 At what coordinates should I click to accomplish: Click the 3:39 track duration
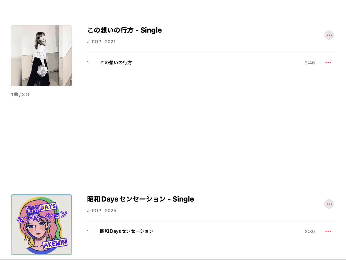(310, 231)
